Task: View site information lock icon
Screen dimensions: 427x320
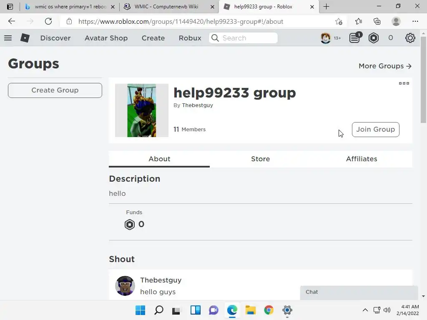Action: click(x=69, y=21)
